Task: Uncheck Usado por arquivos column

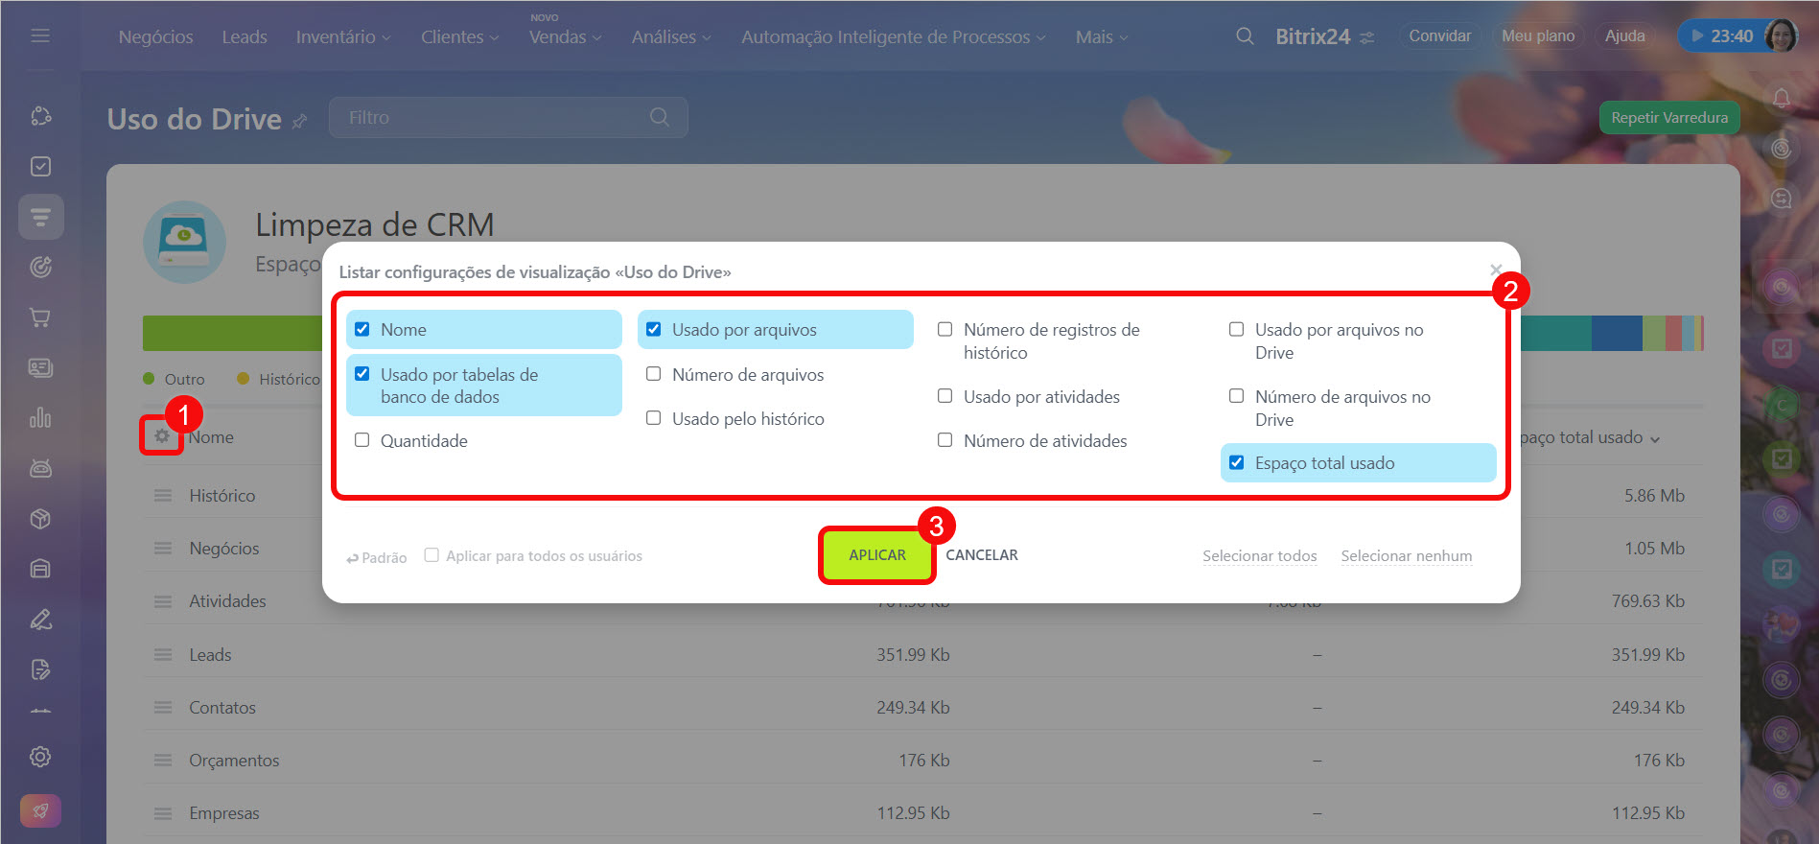Action: [654, 329]
